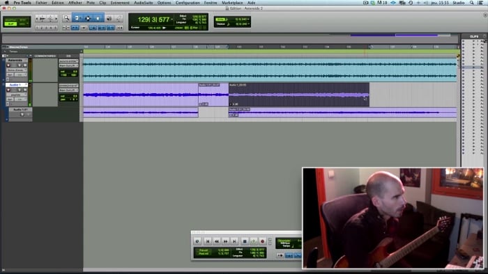
Task: Click the audio waveform zoom button
Action: tap(43, 18)
